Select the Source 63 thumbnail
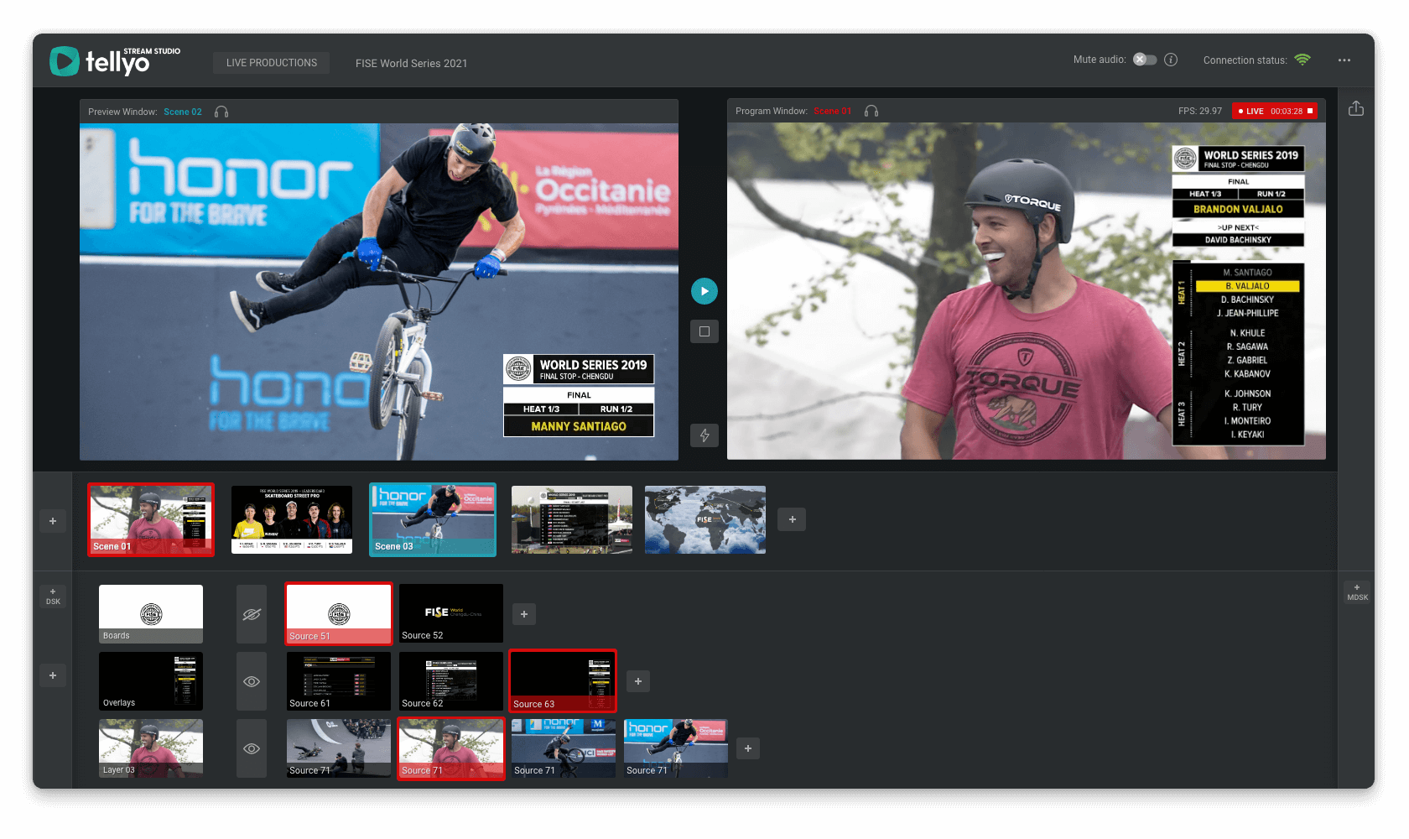This screenshot has height=839, width=1409. tap(563, 681)
